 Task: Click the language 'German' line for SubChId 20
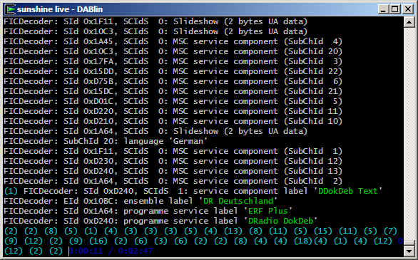point(106,141)
